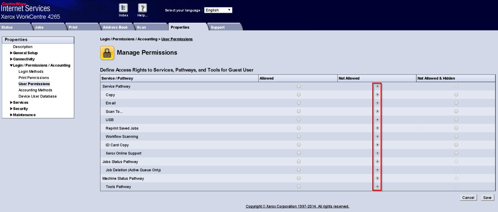Set Xerox Online Support to Not Allowed

click(378, 153)
